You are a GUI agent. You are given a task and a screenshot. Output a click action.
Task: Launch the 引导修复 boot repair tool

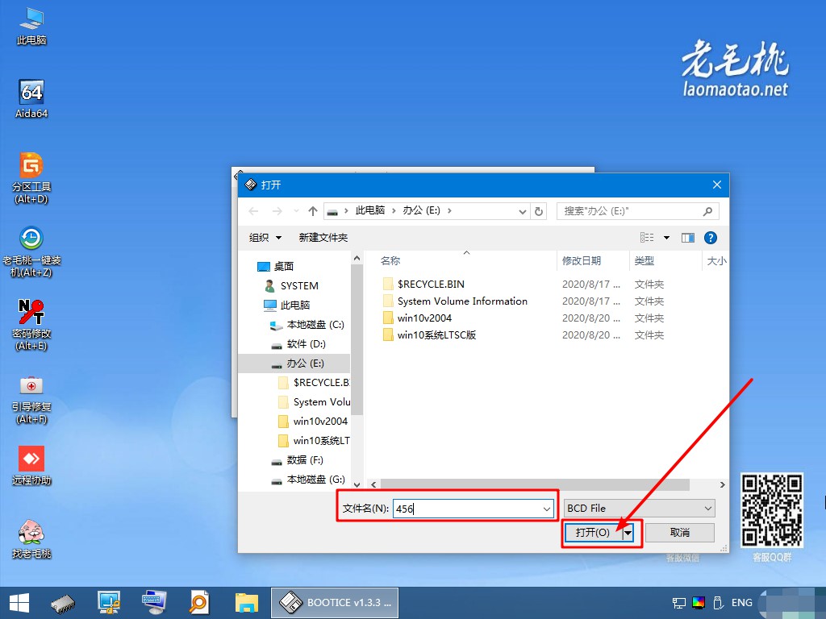31,387
